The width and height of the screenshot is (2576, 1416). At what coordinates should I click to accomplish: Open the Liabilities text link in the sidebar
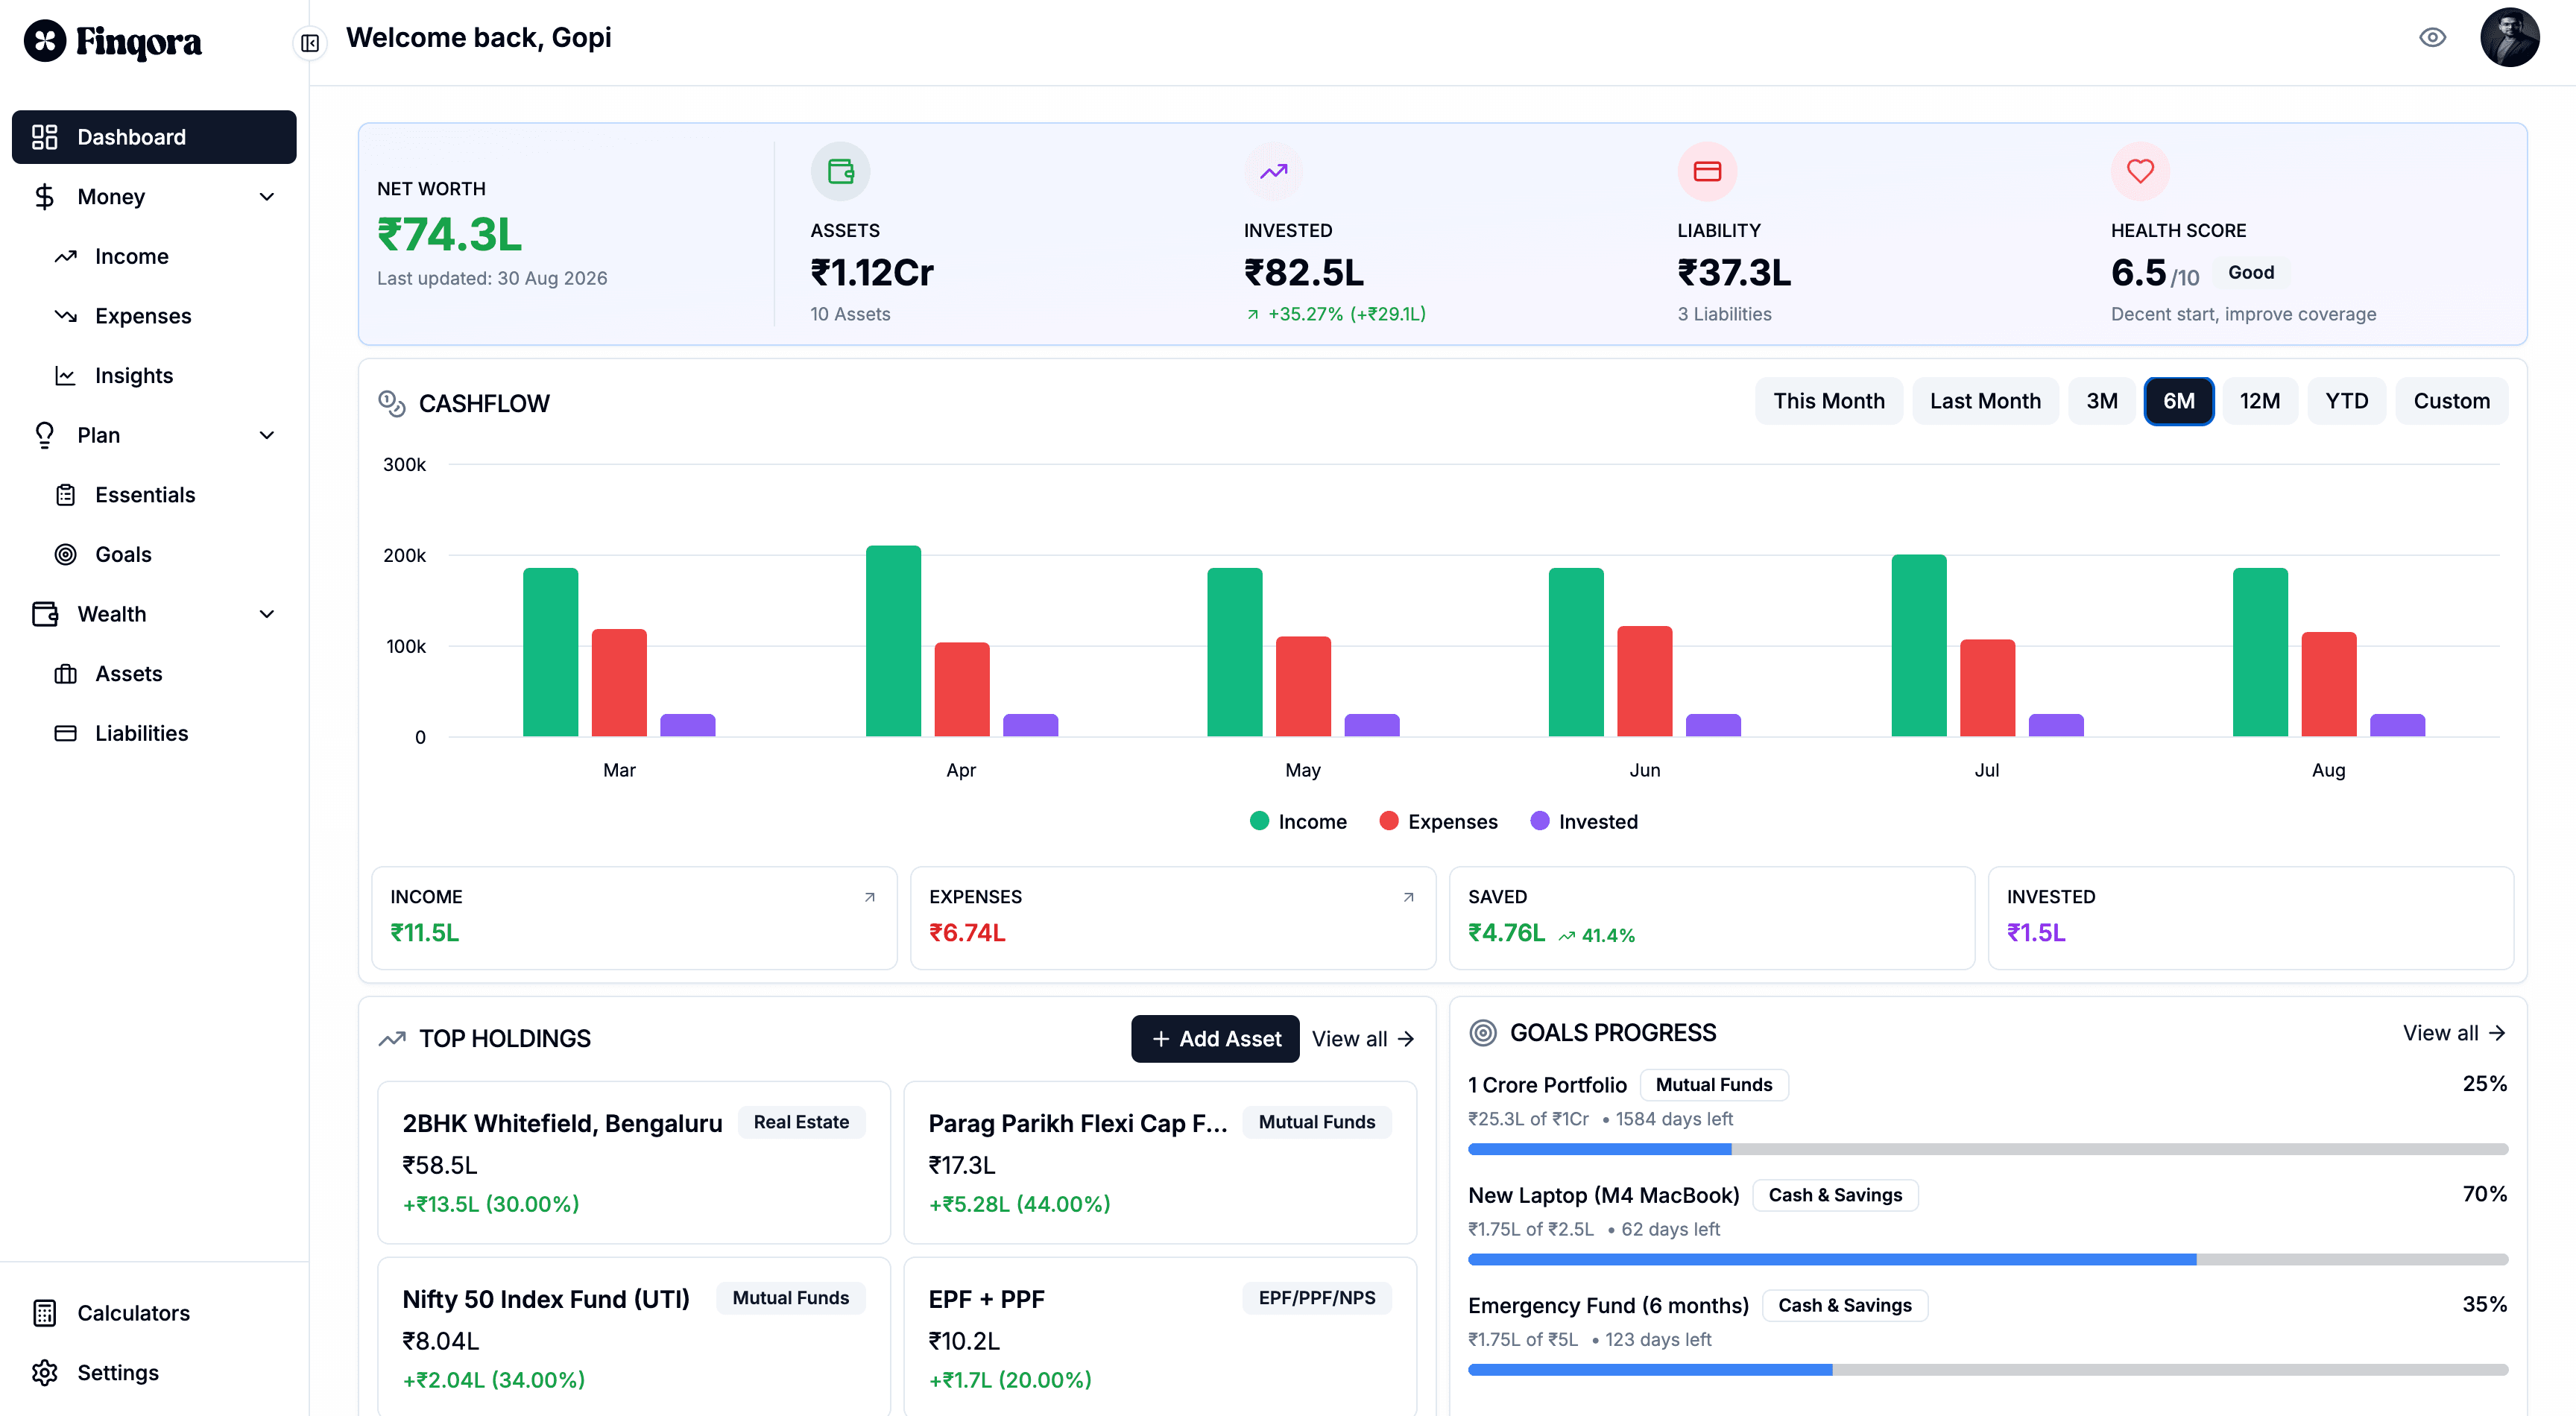pyautogui.click(x=141, y=733)
